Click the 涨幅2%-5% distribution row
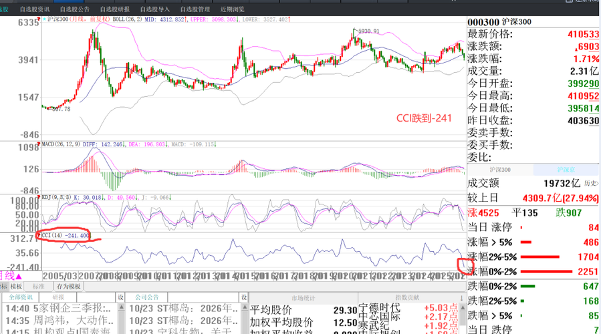The height and width of the screenshot is (334, 601). (x=533, y=257)
